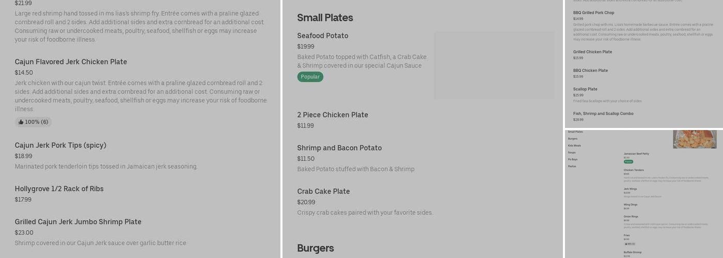This screenshot has height=258, width=723.
Task: Open the Seafood Potato image placeholder
Action: tap(494, 66)
